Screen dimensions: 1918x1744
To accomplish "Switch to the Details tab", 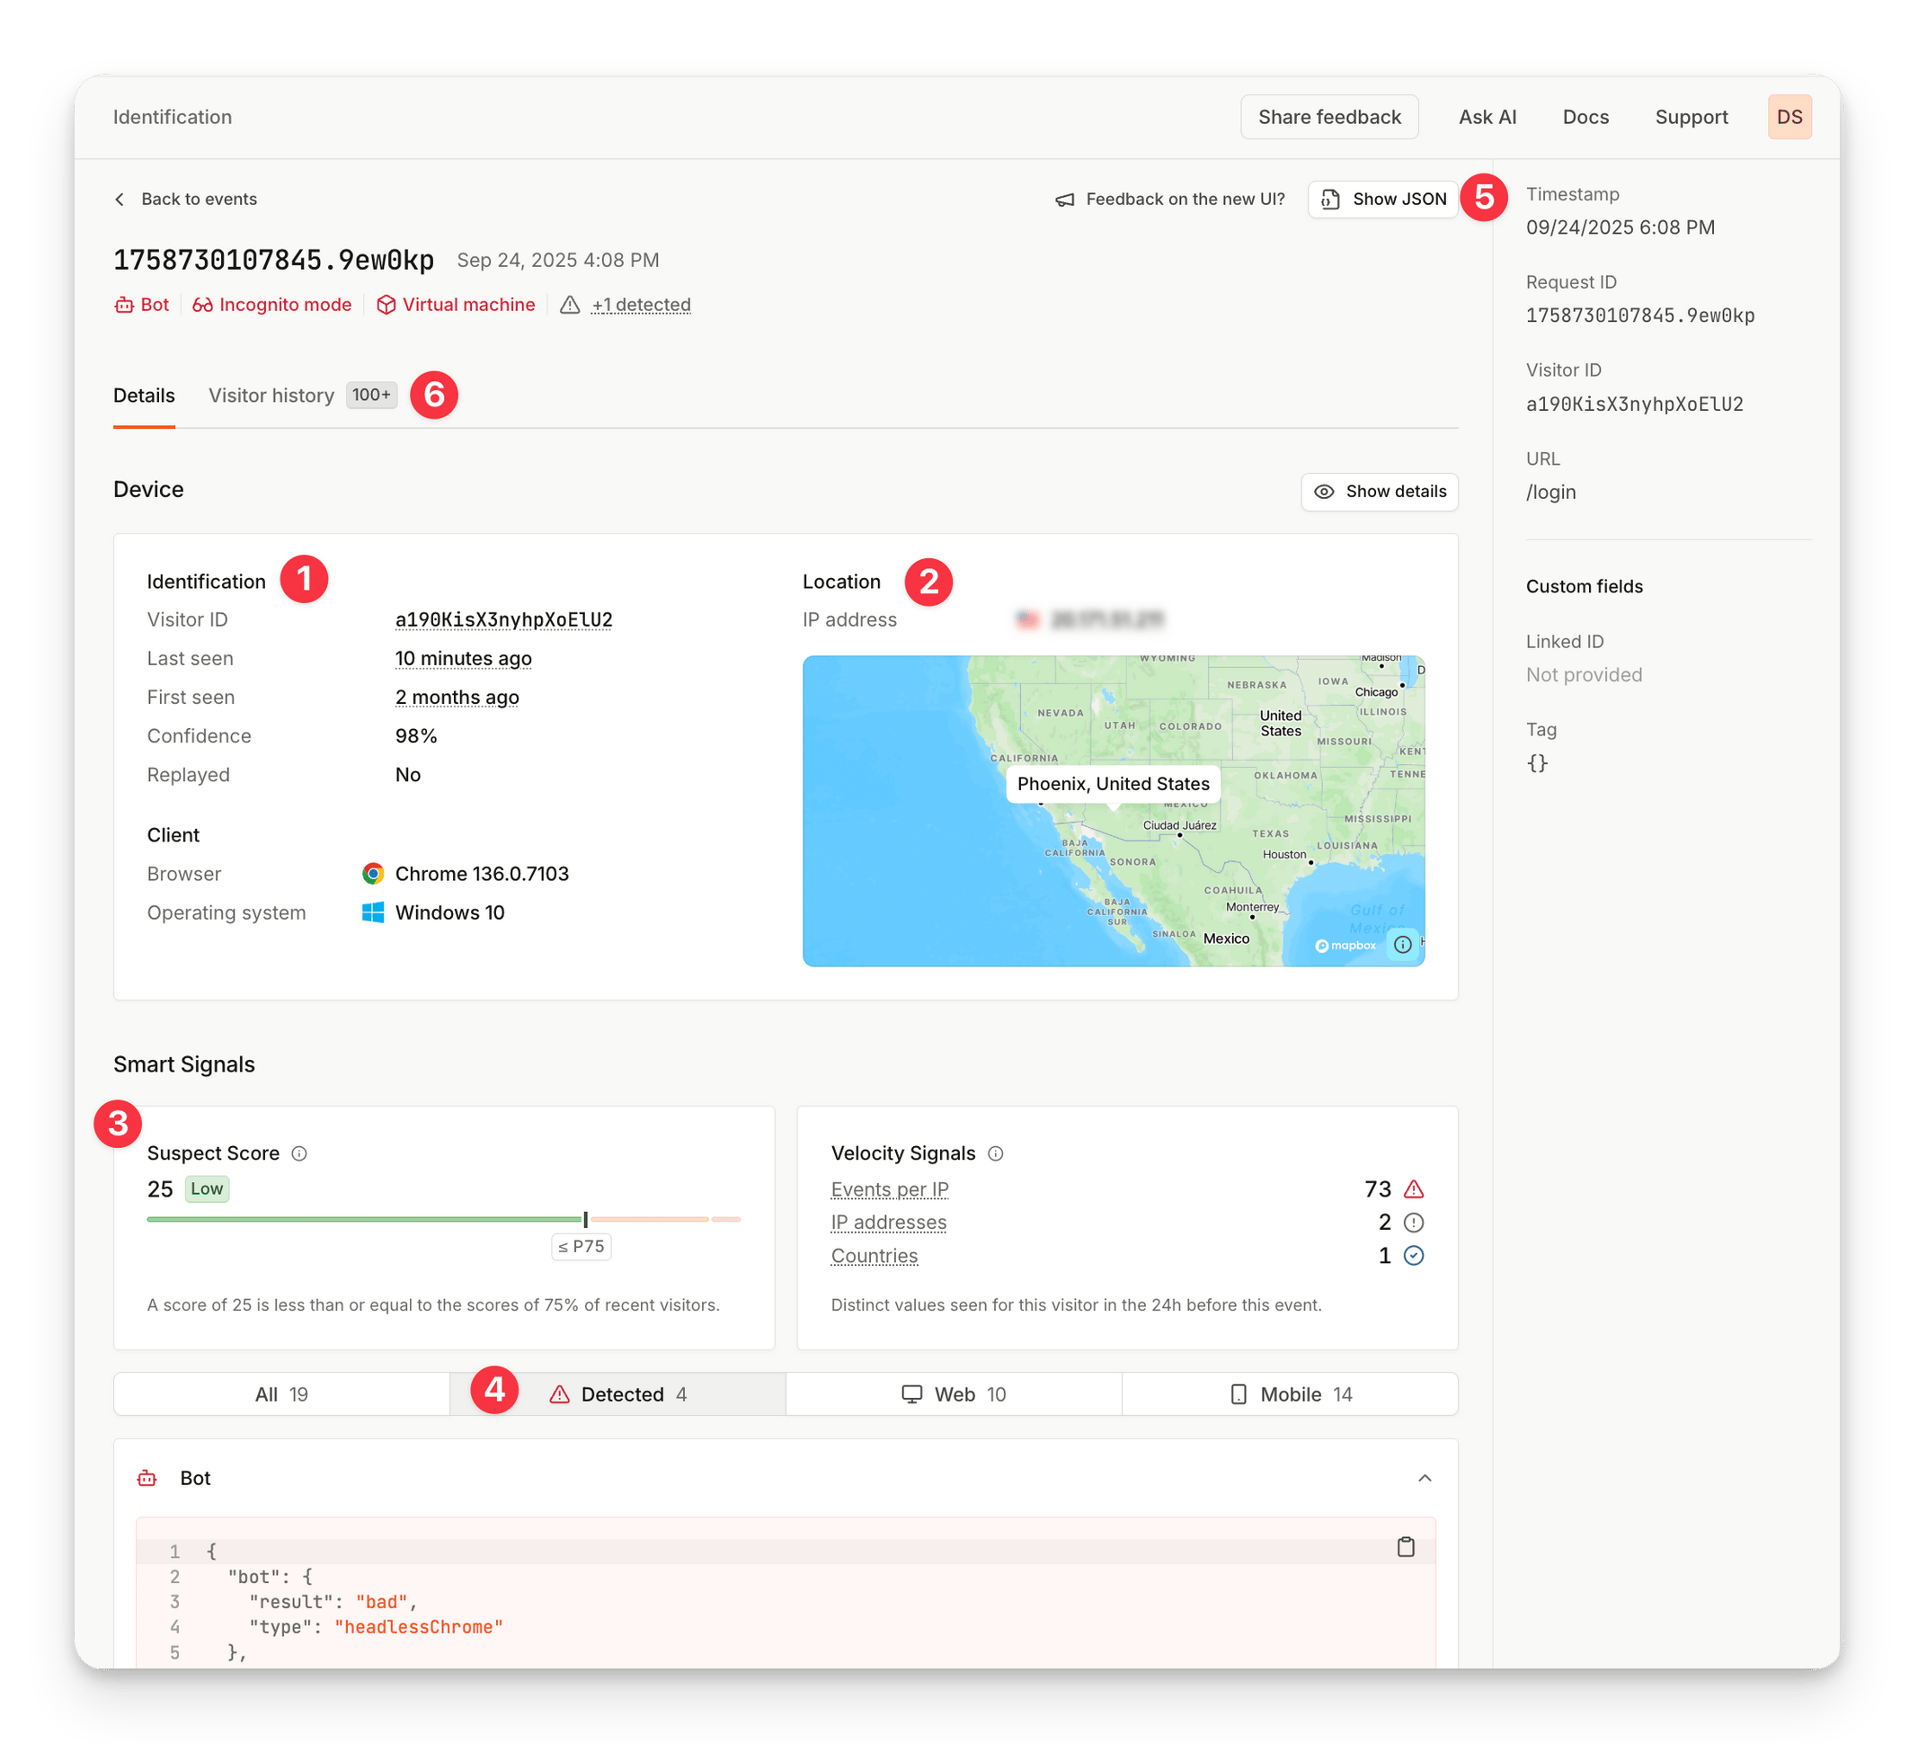I will [144, 396].
